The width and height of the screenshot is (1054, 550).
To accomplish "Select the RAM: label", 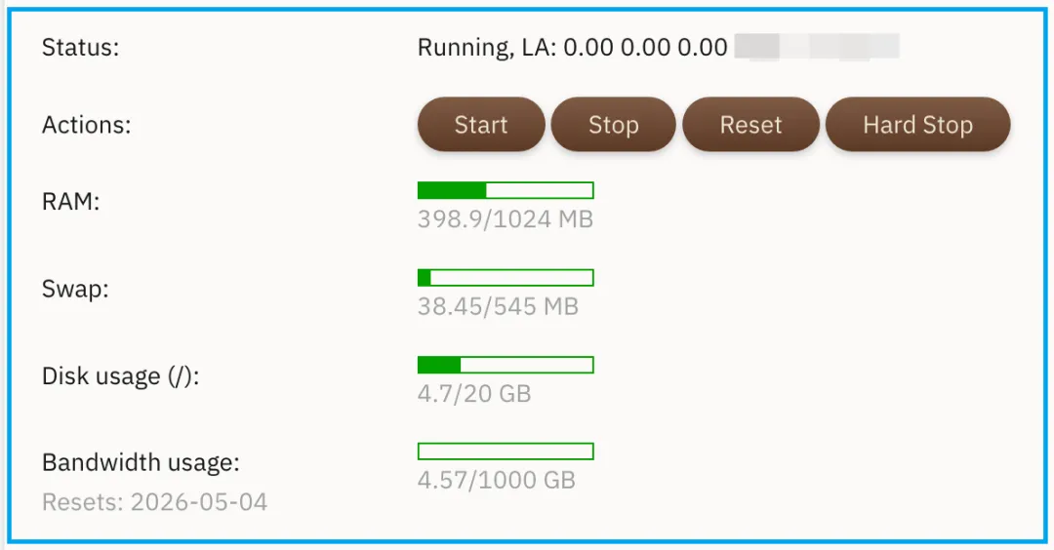I will (x=71, y=202).
